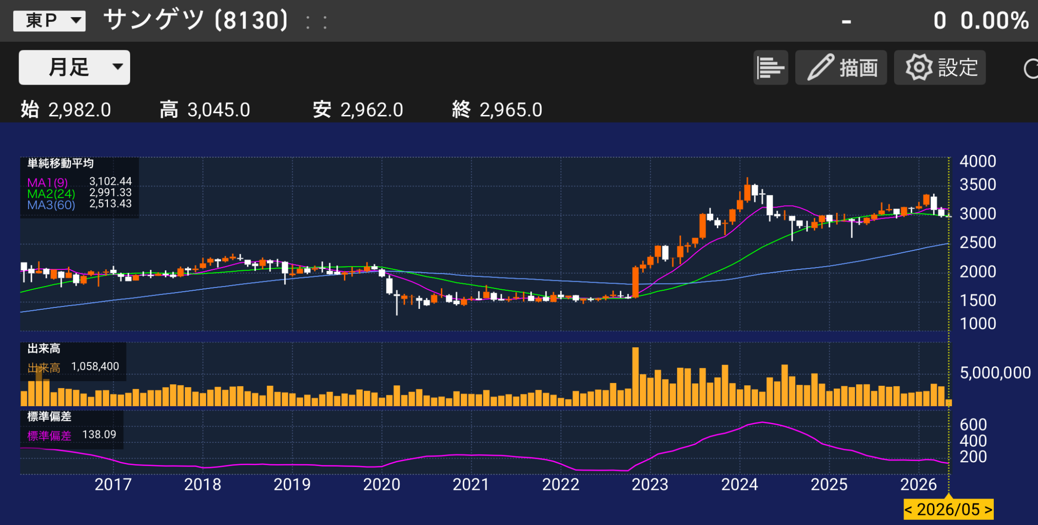This screenshot has height=525, width=1038.
Task: Click the 2020 year label on axis
Action: (381, 485)
